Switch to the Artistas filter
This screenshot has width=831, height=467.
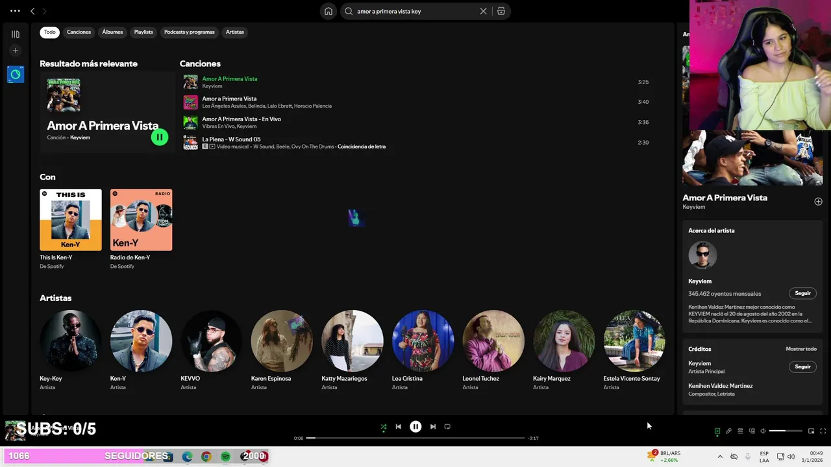click(x=235, y=32)
